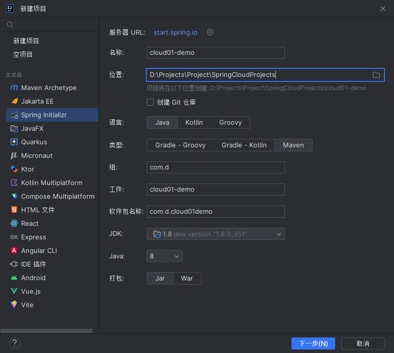Screen dimensions: 394x353
Task: Open the JDK 1.8 dropdown
Action: [216, 234]
